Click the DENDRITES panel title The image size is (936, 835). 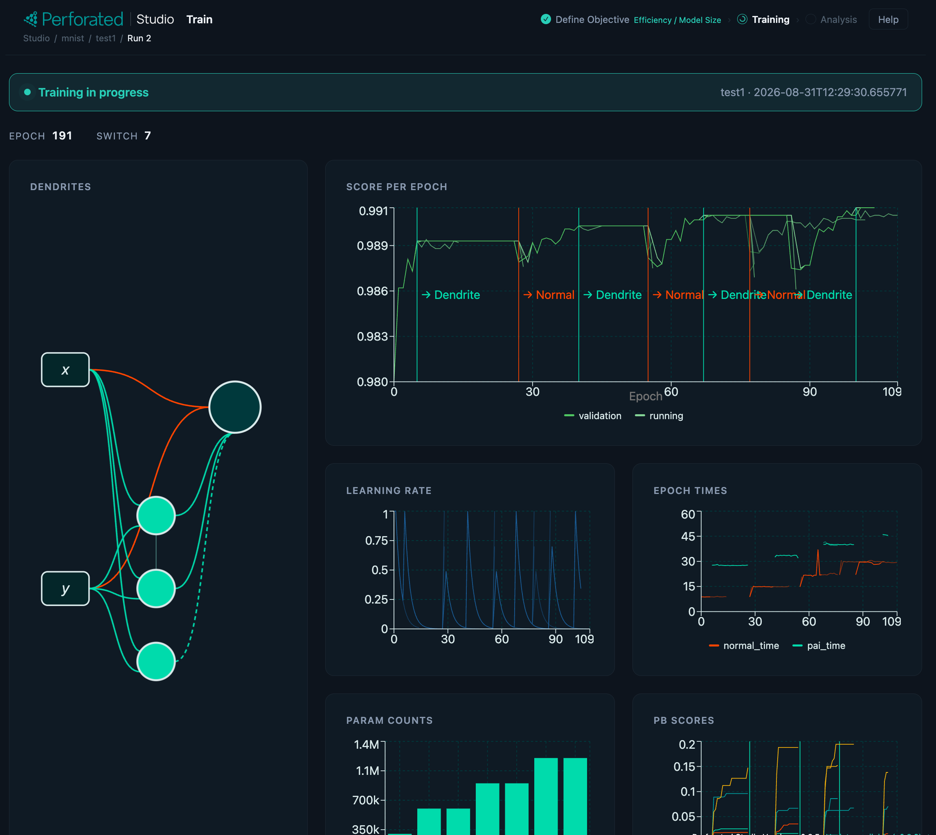61,187
